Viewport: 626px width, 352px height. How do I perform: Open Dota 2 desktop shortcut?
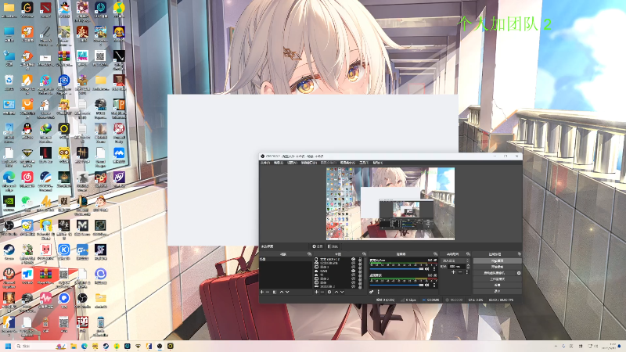point(45,9)
